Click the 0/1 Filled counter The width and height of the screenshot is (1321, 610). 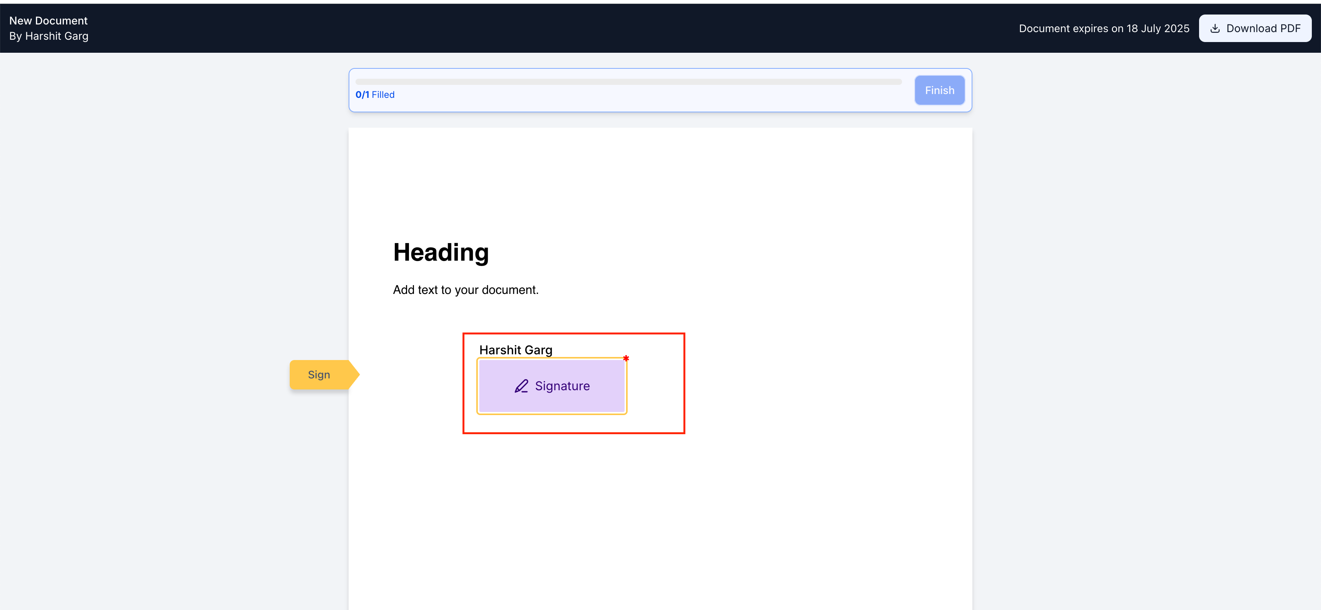[375, 95]
